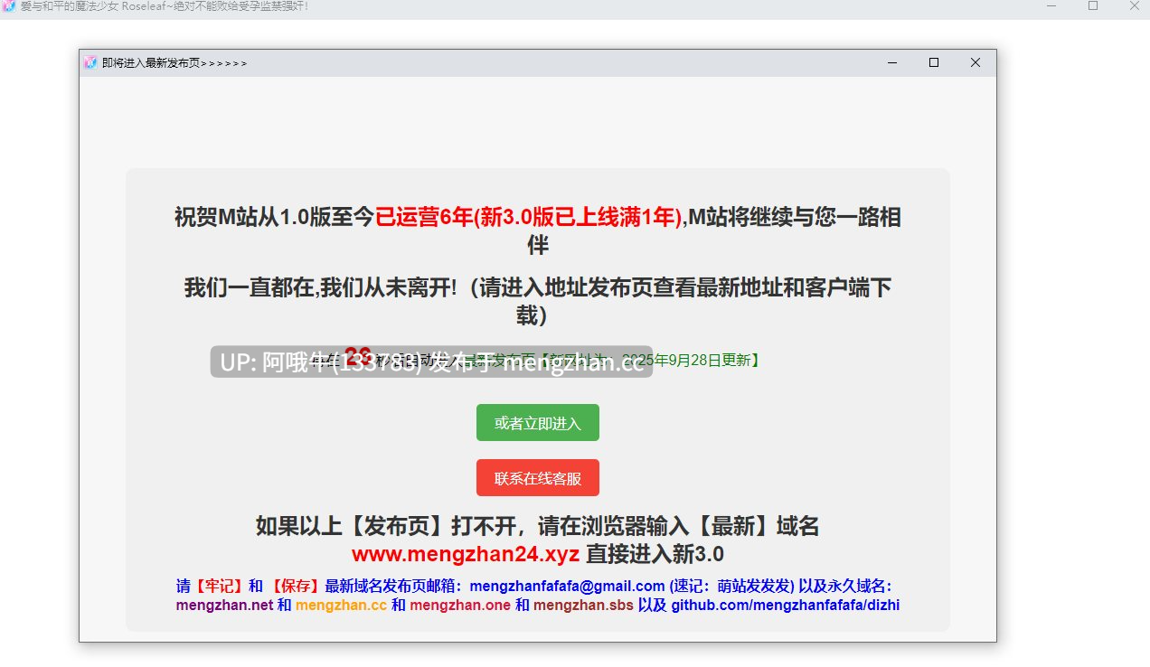Click the red 联系在线客服 button
The height and width of the screenshot is (667, 1150).
point(538,478)
